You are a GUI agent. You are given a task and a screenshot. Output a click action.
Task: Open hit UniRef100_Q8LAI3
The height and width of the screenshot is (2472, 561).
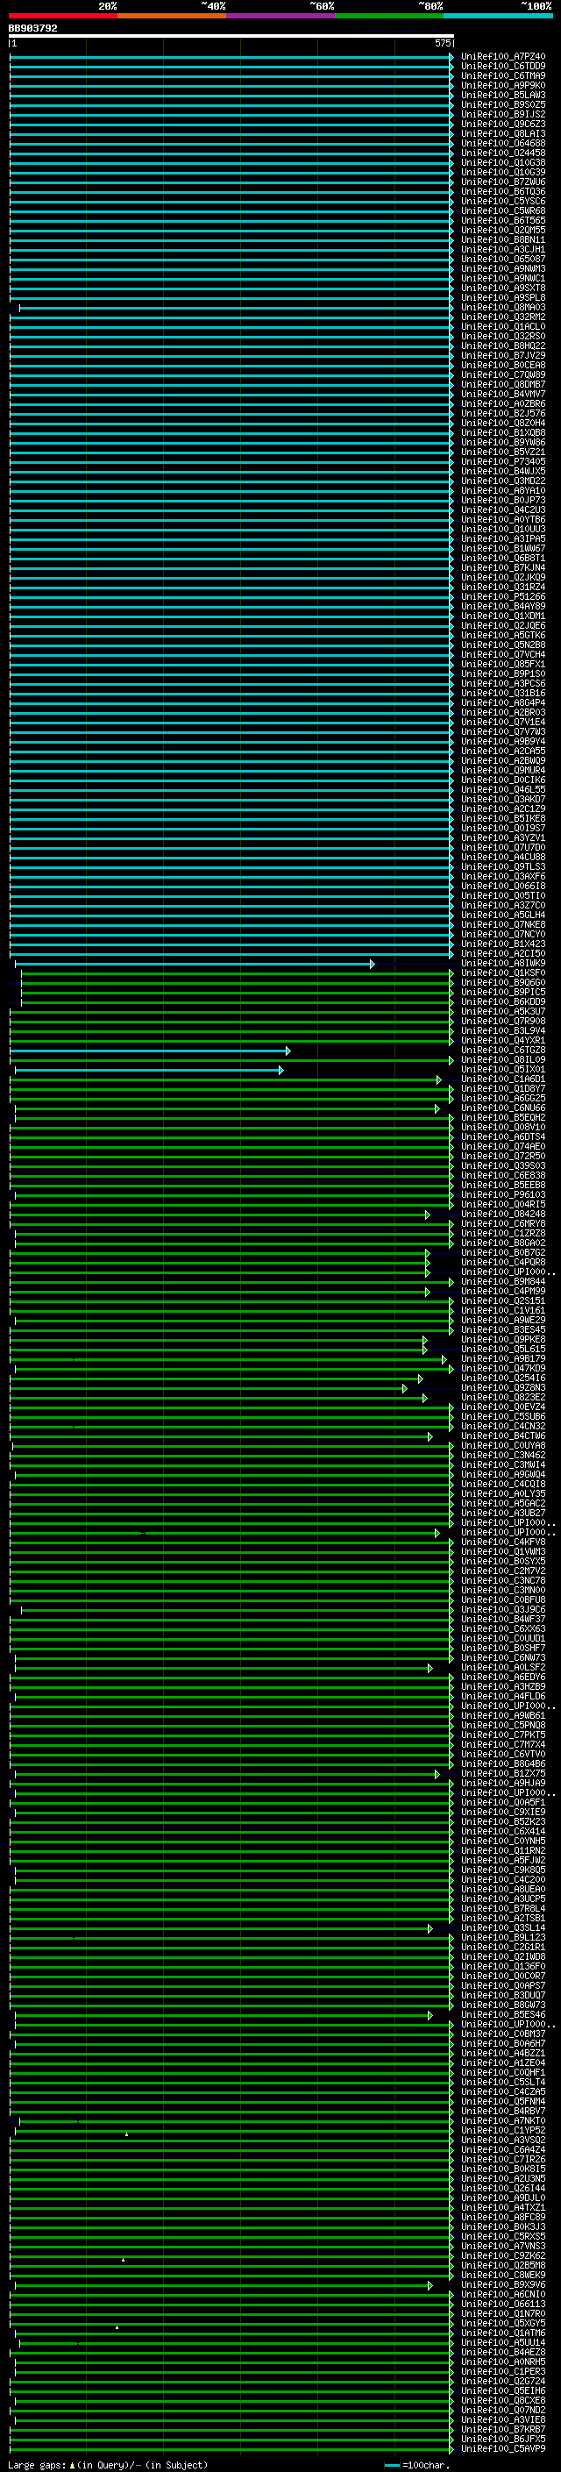[502, 133]
